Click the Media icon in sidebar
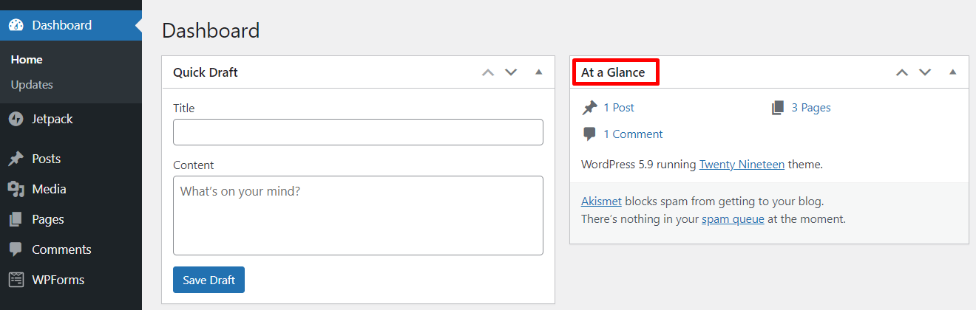 pyautogui.click(x=16, y=189)
